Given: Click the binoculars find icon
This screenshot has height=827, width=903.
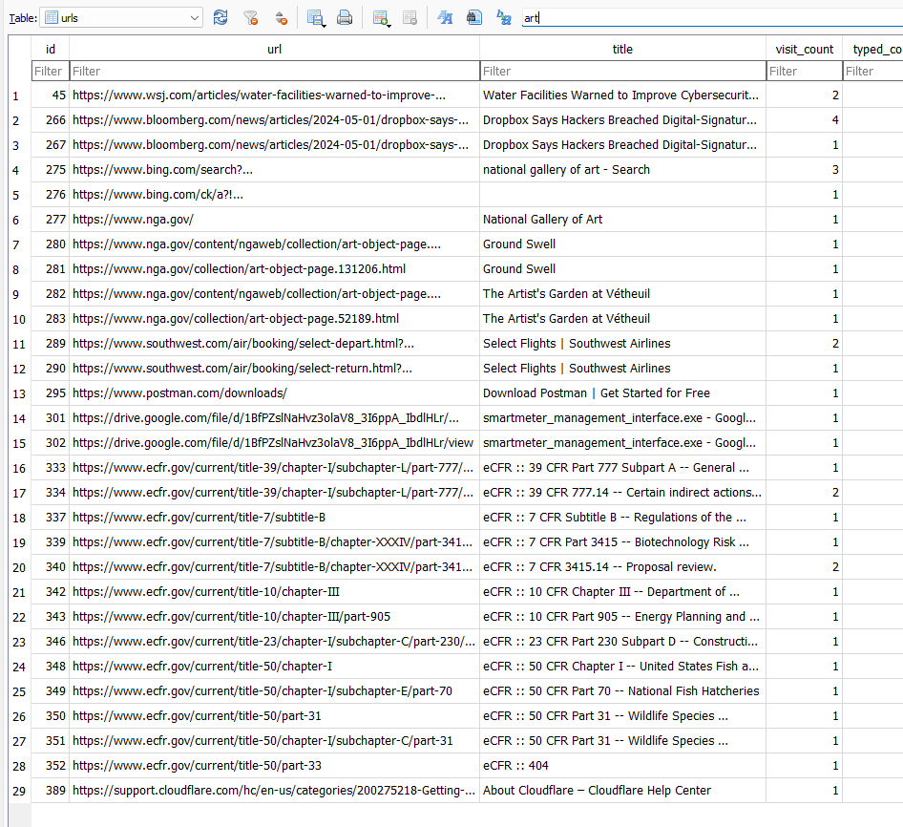Looking at the screenshot, I should [x=473, y=17].
